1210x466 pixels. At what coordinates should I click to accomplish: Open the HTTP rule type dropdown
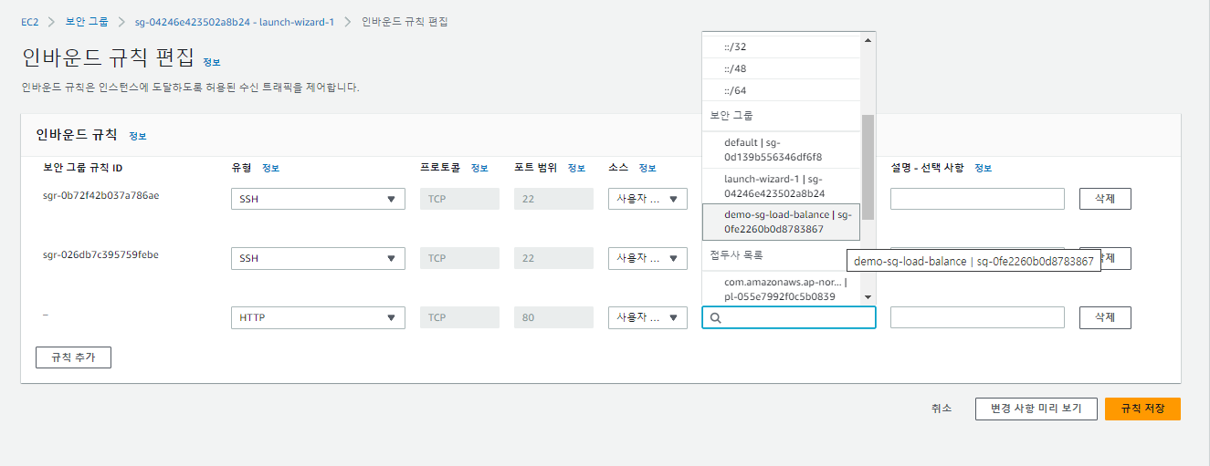click(x=318, y=317)
